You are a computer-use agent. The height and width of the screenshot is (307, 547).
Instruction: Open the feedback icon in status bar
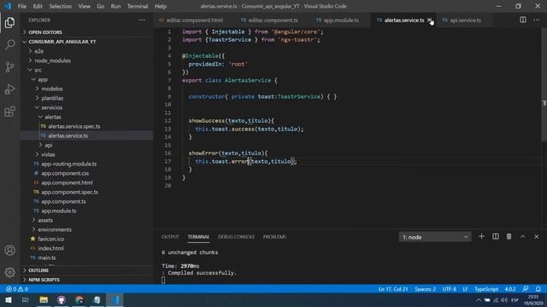[x=526, y=289]
